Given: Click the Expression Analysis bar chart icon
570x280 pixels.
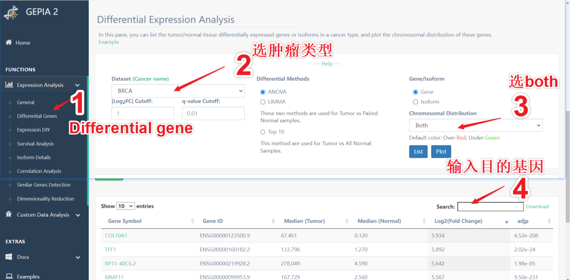Looking at the screenshot, I should point(9,85).
